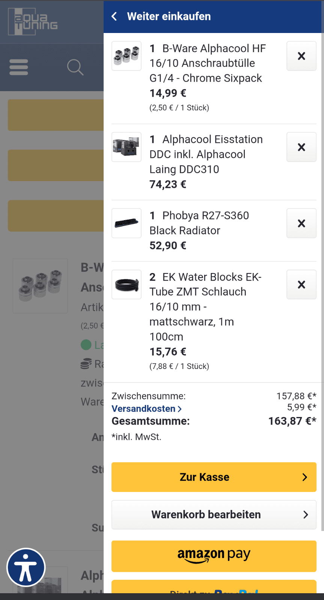Open the accessibility options icon
The height and width of the screenshot is (600, 324).
[26, 567]
